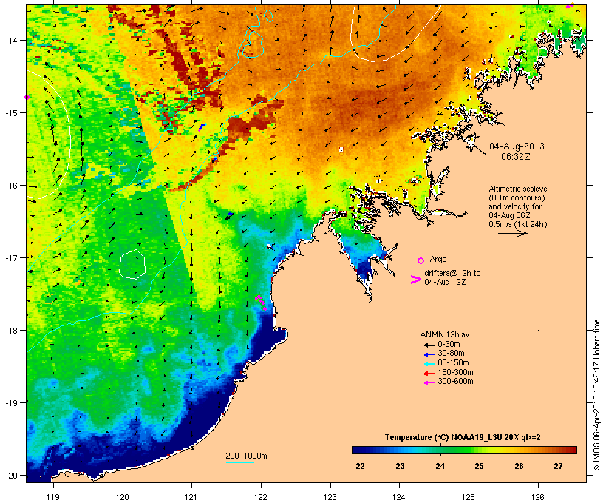
Task: Click longitude axis label 125
Action: pyautogui.click(x=469, y=497)
